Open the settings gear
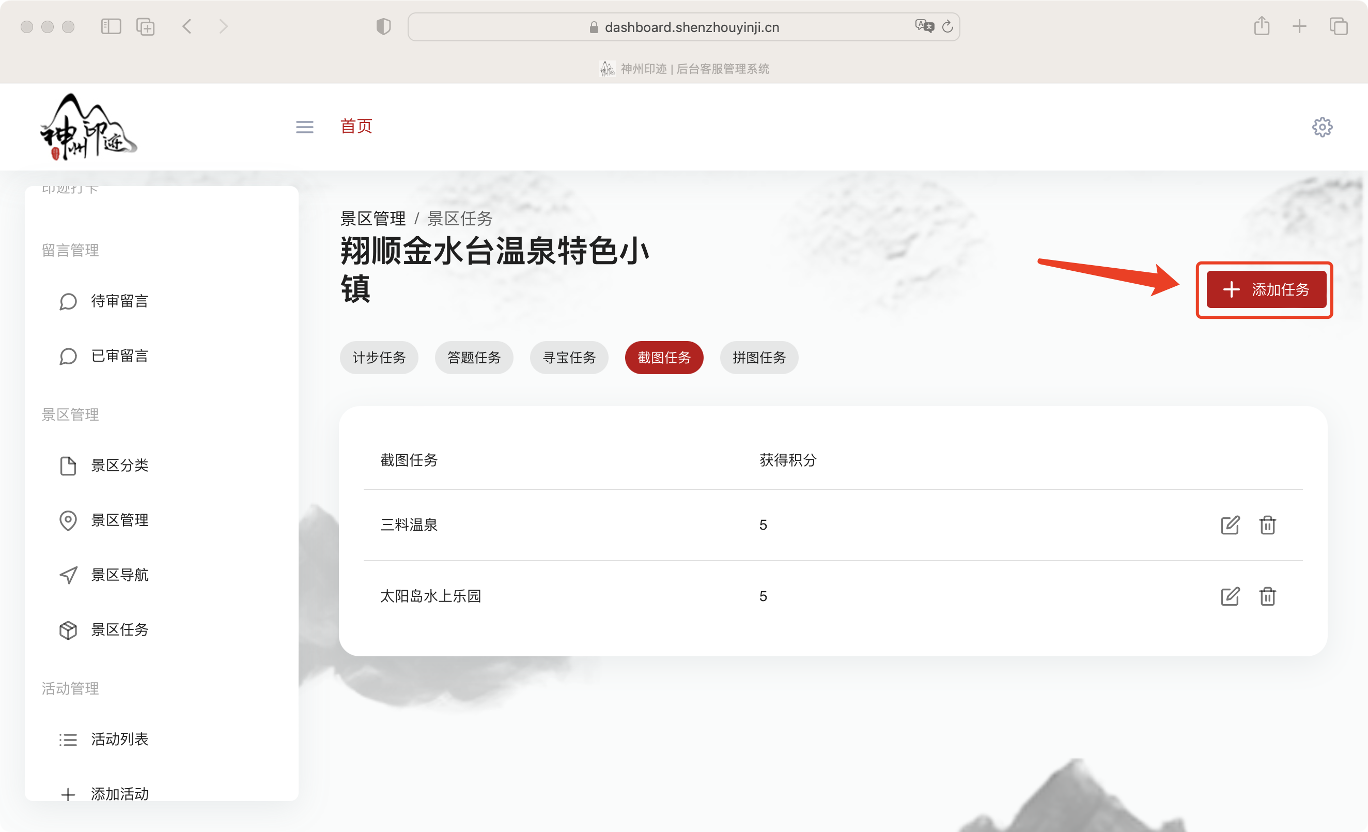Image resolution: width=1368 pixels, height=832 pixels. (x=1323, y=127)
